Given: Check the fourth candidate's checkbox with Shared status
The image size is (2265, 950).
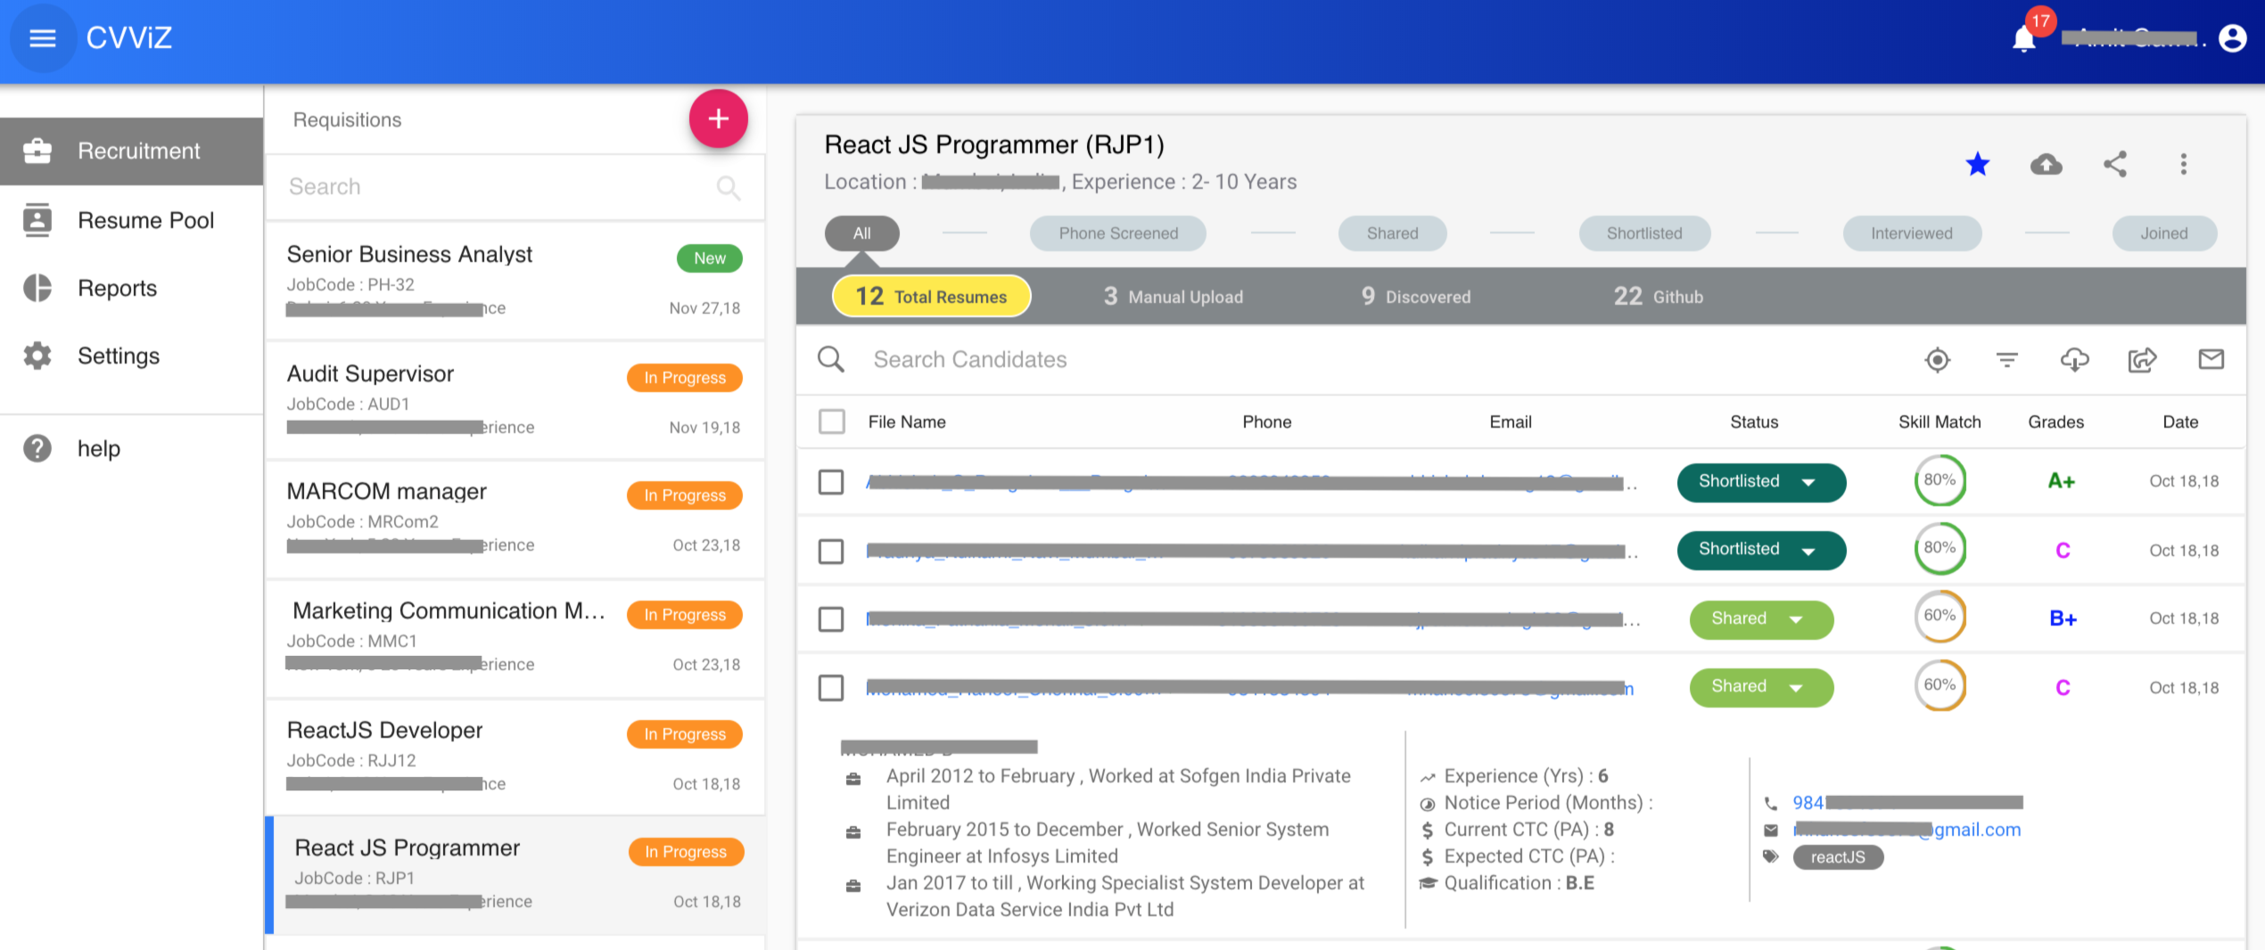Looking at the screenshot, I should pos(831,688).
